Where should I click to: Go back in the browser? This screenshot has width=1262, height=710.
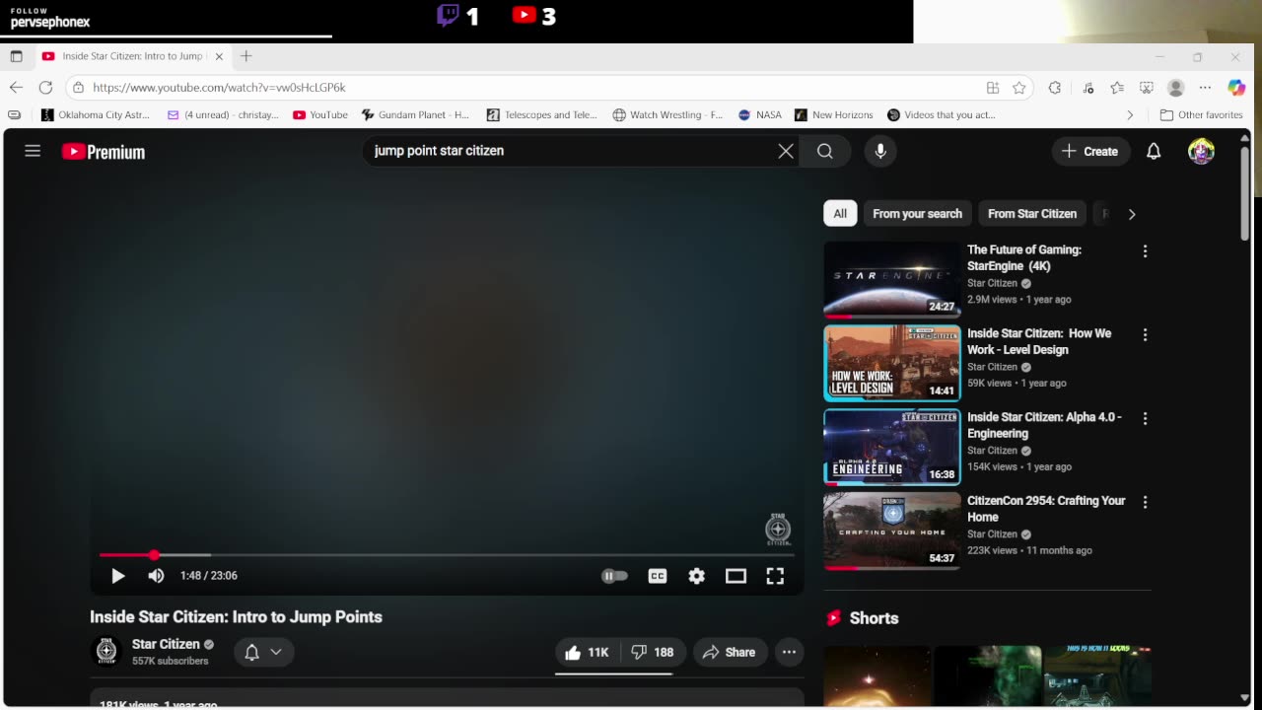[16, 88]
